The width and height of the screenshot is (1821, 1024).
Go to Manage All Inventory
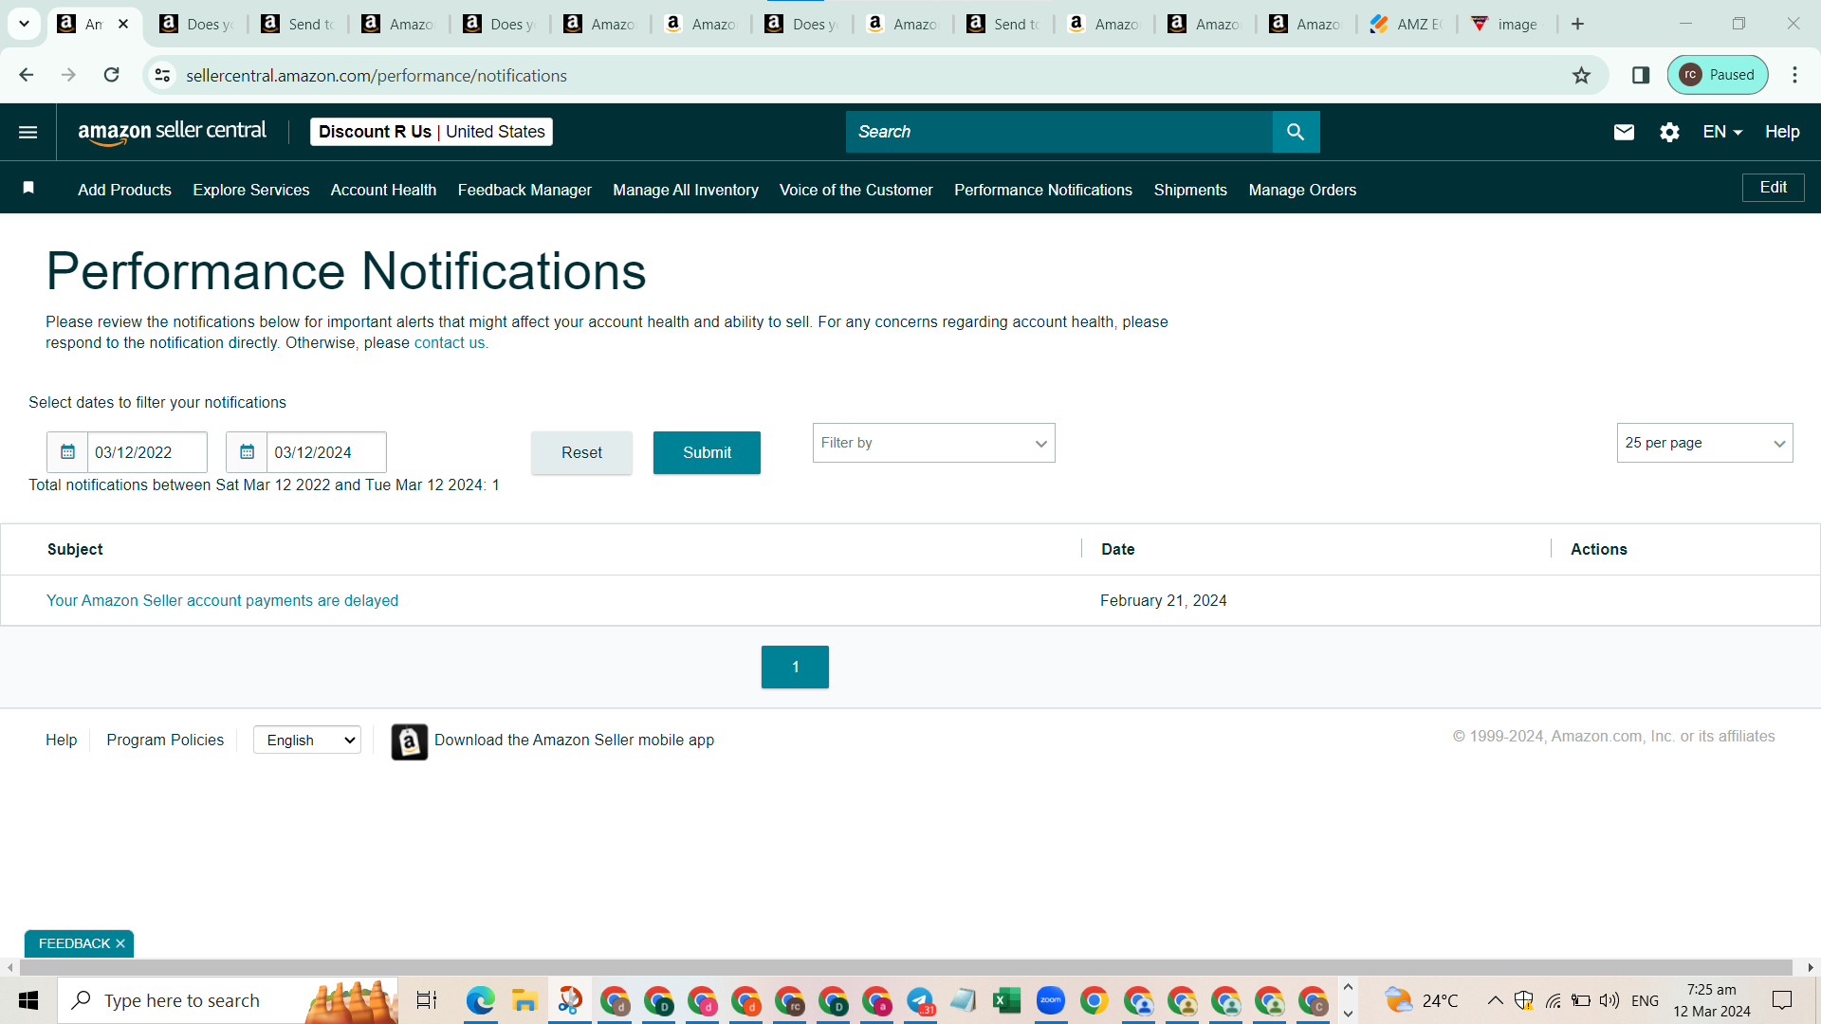point(686,190)
